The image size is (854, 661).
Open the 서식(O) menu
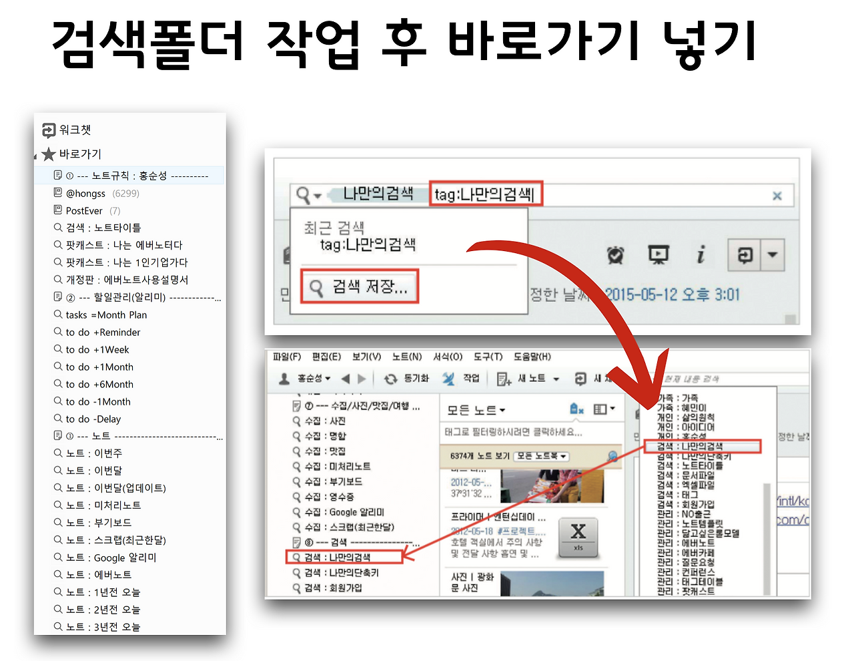tap(448, 356)
